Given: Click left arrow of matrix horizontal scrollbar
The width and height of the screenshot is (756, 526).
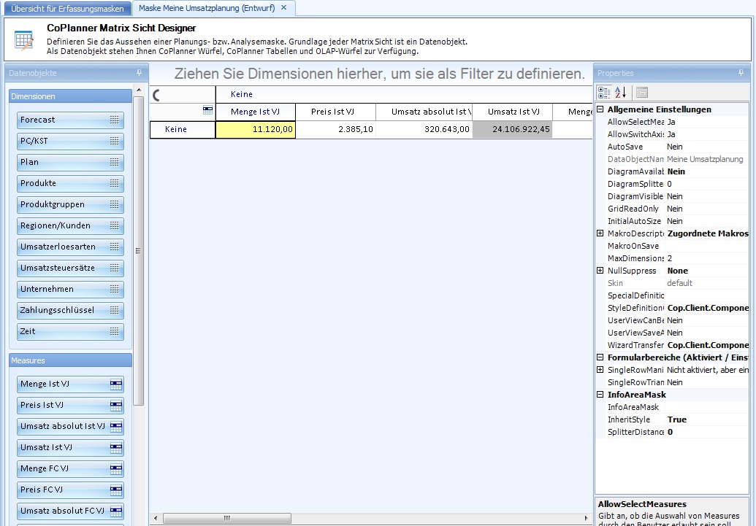Looking at the screenshot, I should [x=156, y=518].
